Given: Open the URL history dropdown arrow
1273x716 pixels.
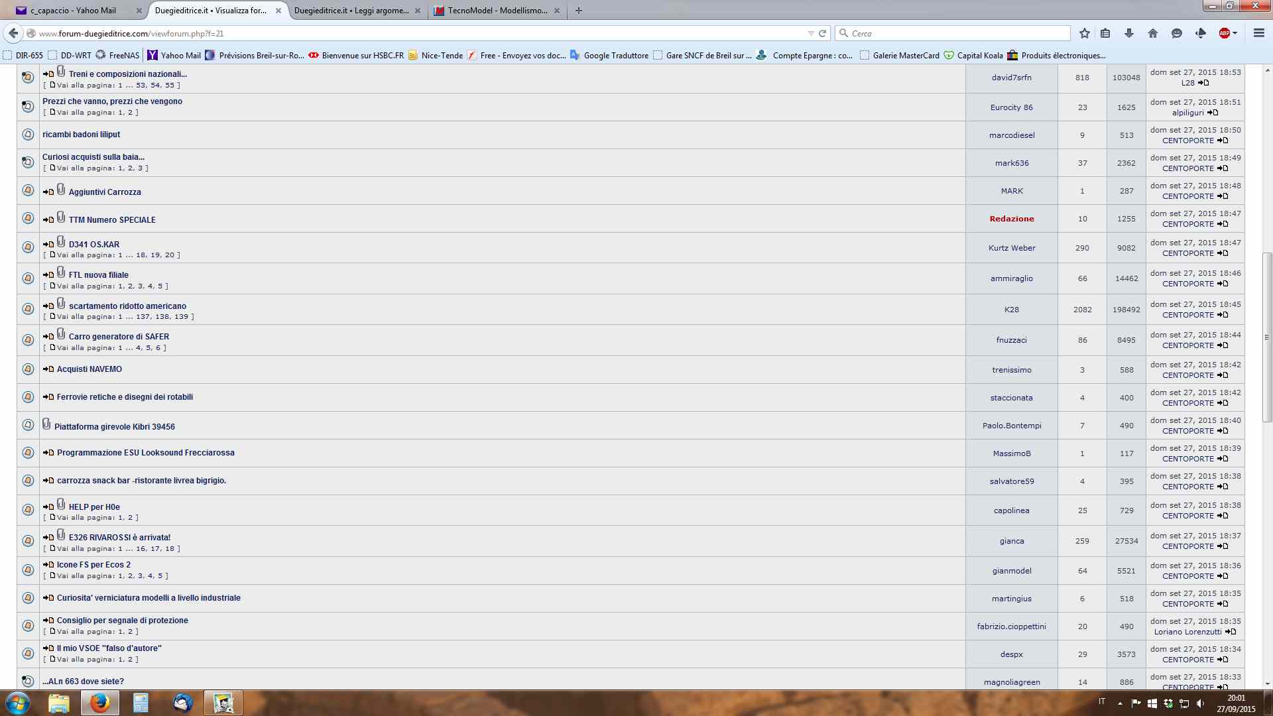Looking at the screenshot, I should coord(810,33).
